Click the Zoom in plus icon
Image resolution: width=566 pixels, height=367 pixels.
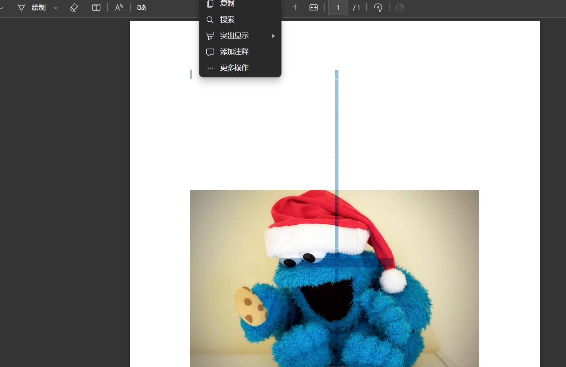tap(295, 7)
